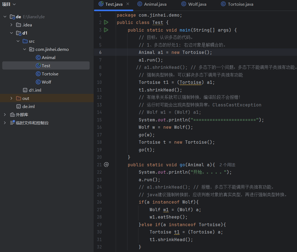
Task: Expand 临时文件和控制台 node
Action: coord(5,123)
